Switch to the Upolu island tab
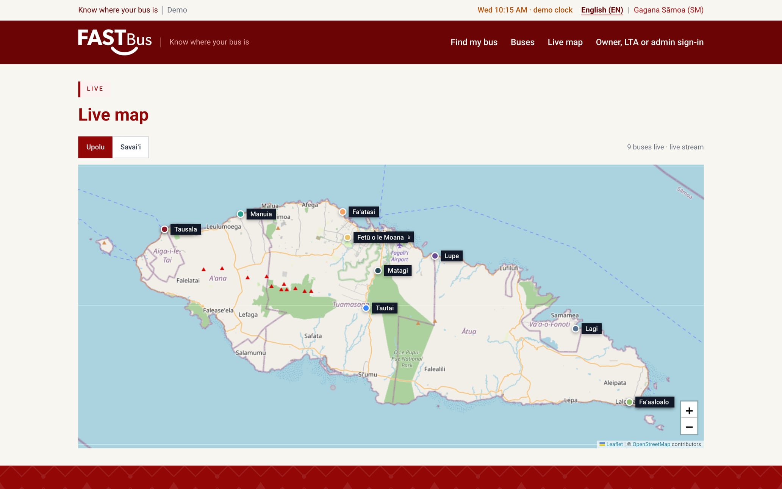The image size is (782, 489). click(x=95, y=147)
